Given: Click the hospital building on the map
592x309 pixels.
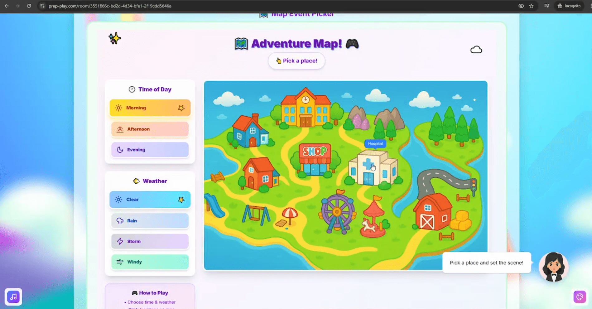Looking at the screenshot, I should click(373, 169).
